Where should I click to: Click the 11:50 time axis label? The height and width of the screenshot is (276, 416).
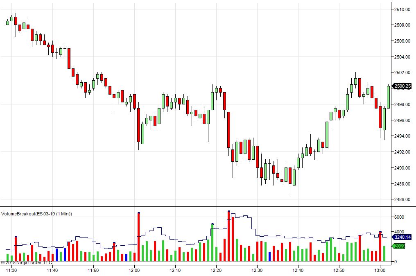[93, 270]
